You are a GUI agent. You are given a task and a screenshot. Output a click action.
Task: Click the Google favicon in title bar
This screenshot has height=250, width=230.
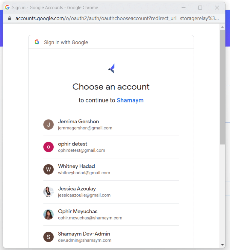(7, 7)
